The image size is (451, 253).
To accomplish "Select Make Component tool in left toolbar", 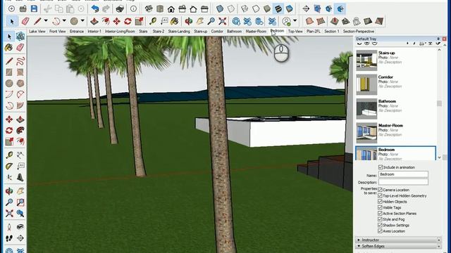I will click(20, 37).
